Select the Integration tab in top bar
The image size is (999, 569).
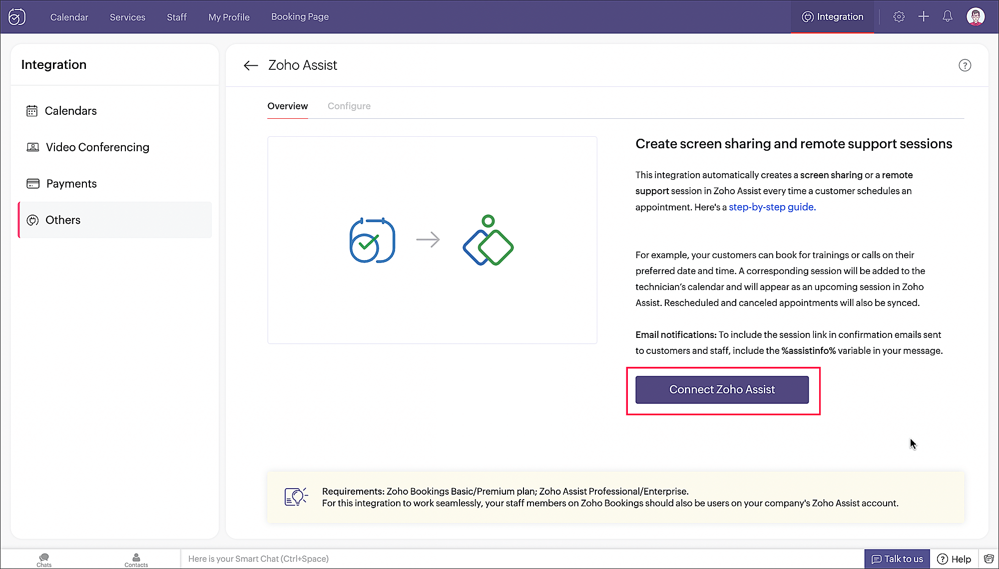(832, 17)
